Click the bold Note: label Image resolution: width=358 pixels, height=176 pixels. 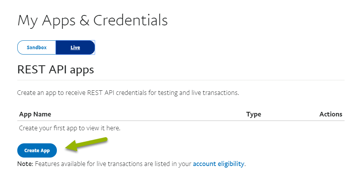25,164
